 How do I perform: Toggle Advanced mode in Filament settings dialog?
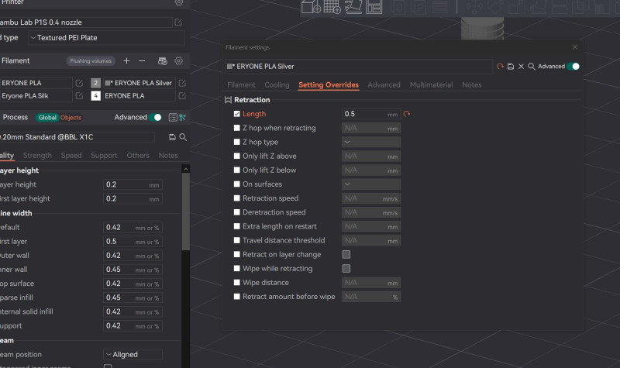(573, 67)
